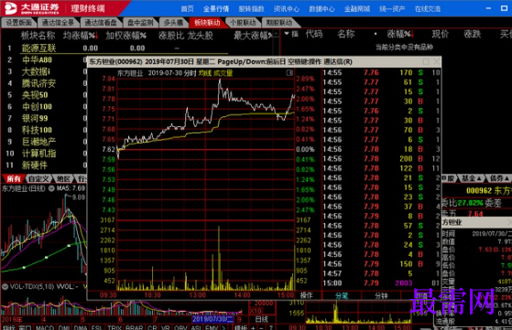Open the 统一资产 menu
This screenshot has width=512, height=330.
click(x=392, y=9)
